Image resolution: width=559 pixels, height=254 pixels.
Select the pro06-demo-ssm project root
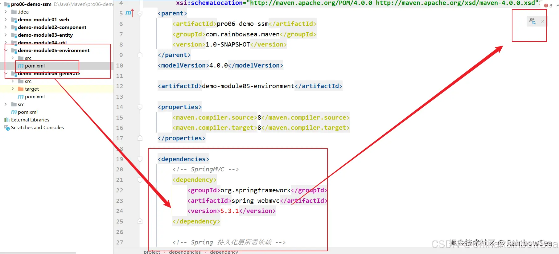tap(31, 4)
